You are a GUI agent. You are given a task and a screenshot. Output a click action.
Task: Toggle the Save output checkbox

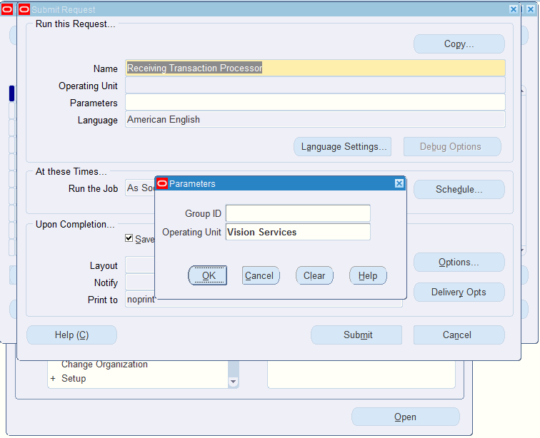[129, 238]
